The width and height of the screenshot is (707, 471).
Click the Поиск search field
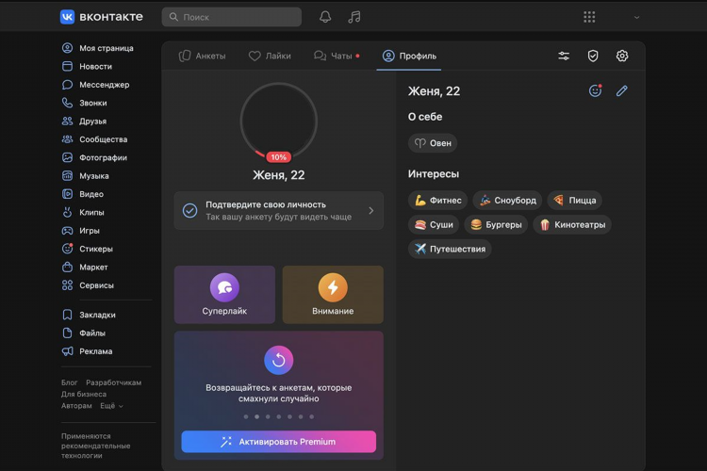coord(232,17)
